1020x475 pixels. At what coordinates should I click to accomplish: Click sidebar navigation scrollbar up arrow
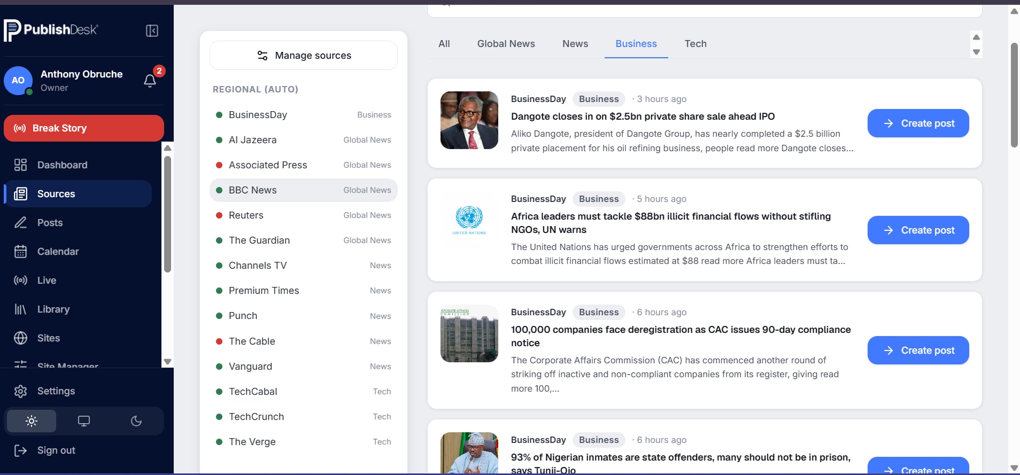167,148
